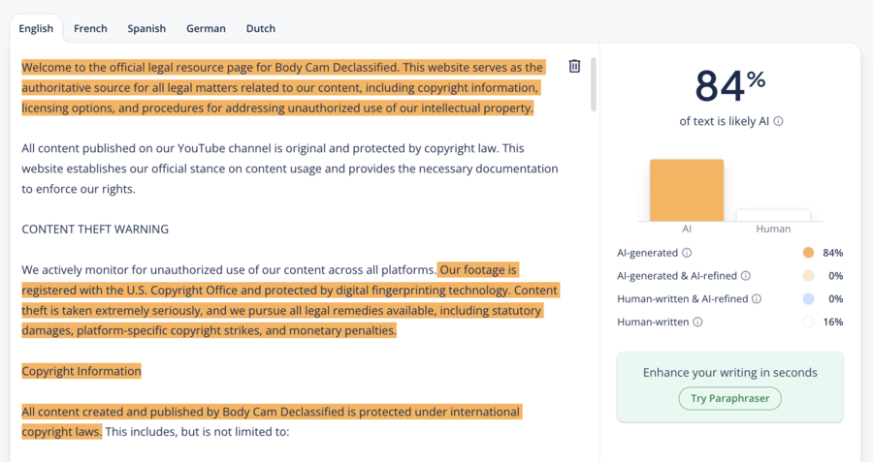Click the 84% score text
Screen dimensions: 873x462
[x=729, y=85]
